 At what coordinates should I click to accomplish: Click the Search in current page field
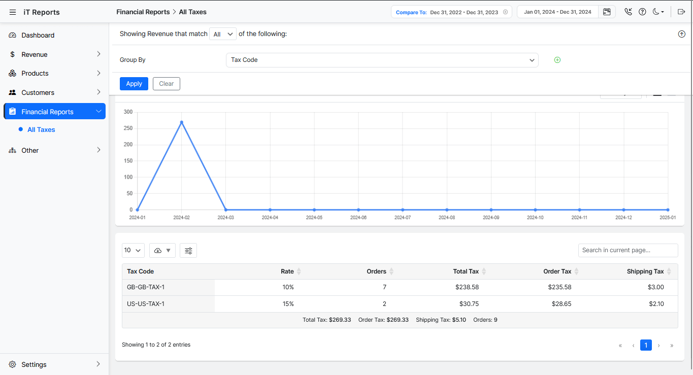coord(628,250)
